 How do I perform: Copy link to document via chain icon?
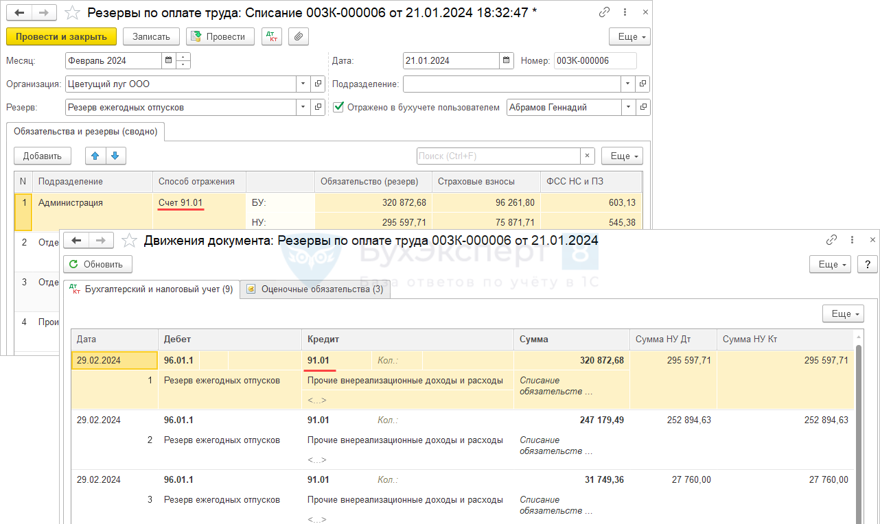[x=604, y=12]
